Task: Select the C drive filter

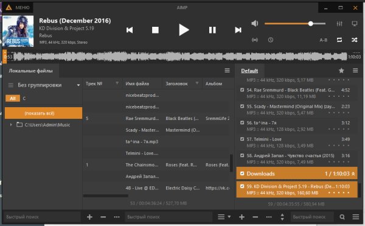Action: 24,98
